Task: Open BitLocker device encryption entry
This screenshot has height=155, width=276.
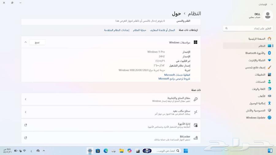Action: tap(111, 138)
